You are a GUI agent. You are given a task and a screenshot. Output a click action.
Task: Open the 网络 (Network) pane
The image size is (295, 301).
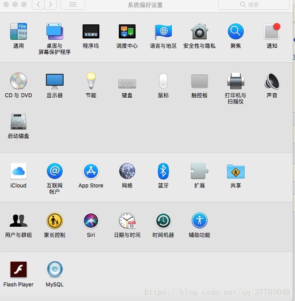tap(127, 171)
